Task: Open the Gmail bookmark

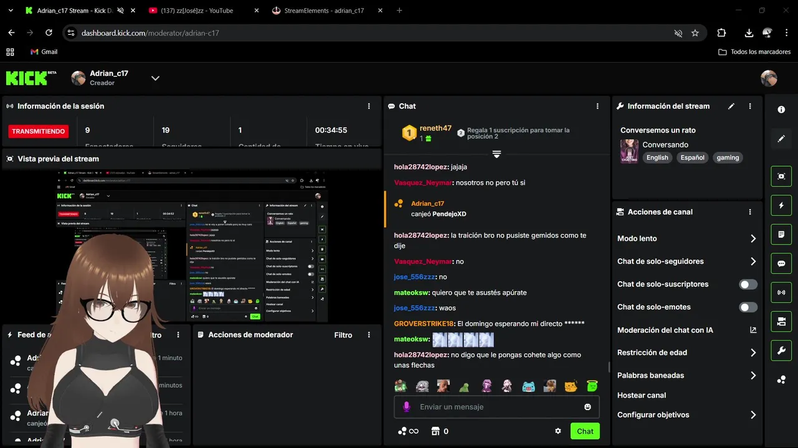Action: pyautogui.click(x=44, y=52)
